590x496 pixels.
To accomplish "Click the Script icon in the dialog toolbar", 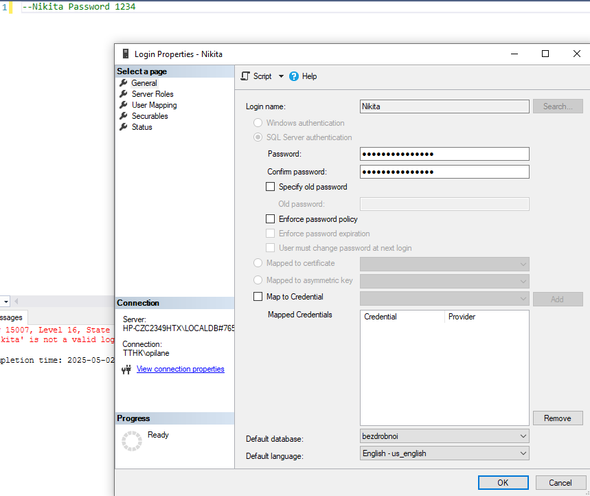I will [245, 76].
